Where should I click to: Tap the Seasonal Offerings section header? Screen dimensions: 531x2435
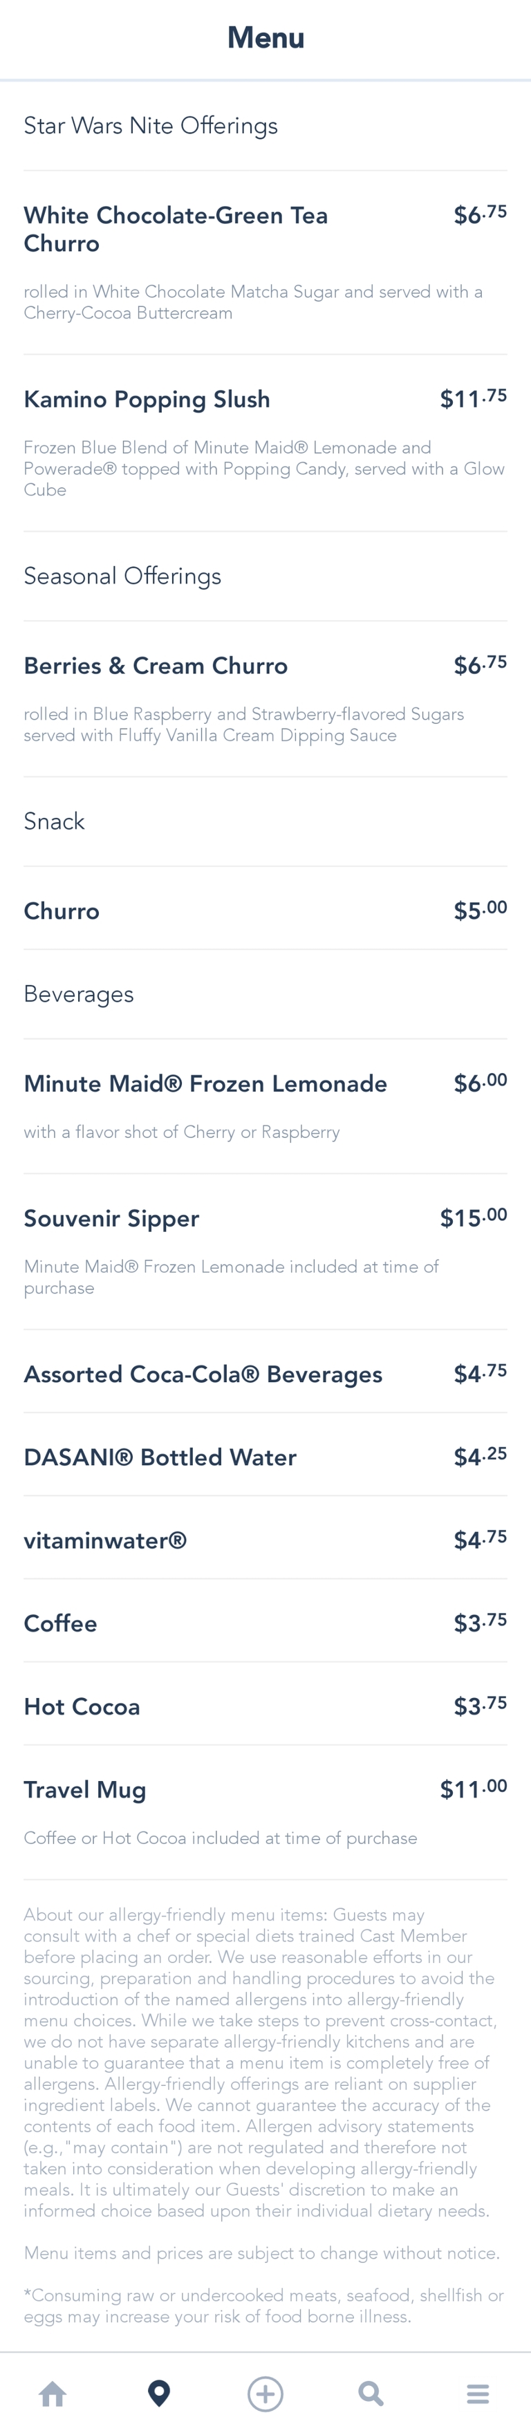pos(123,577)
